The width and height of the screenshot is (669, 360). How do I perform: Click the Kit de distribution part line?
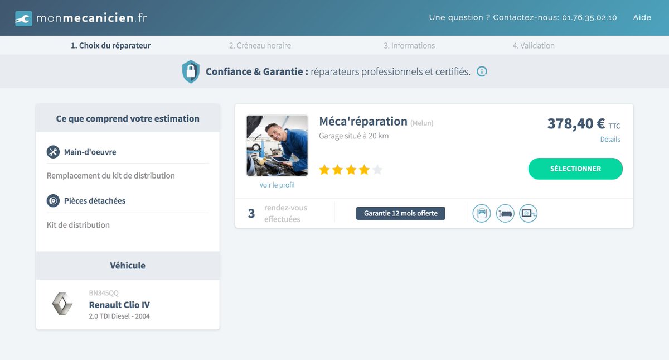tap(78, 225)
